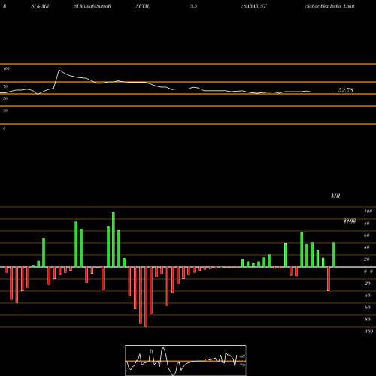
Task: Select the rightmost red histogram bar
Action: coord(329,279)
